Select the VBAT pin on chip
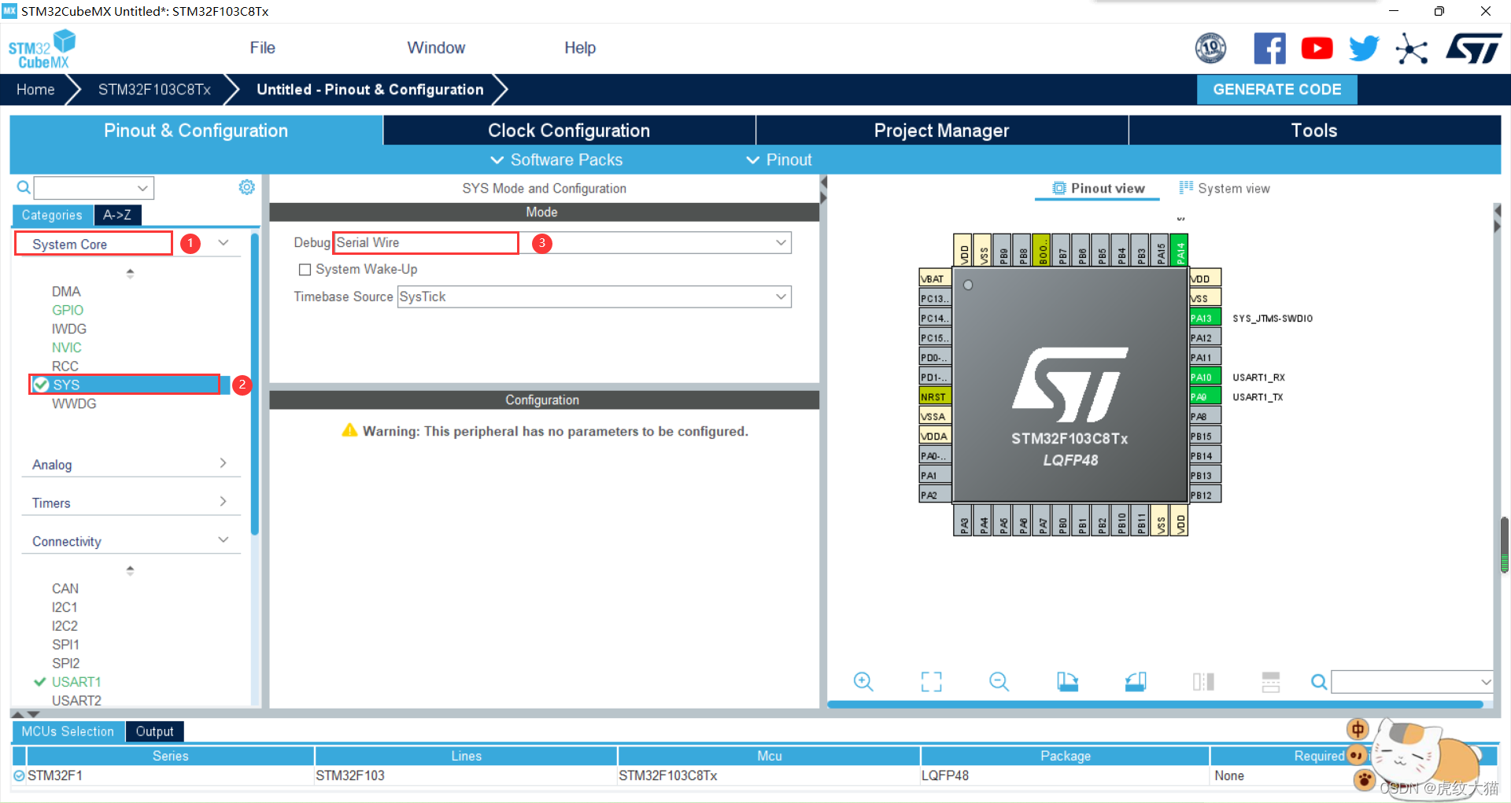 point(935,278)
